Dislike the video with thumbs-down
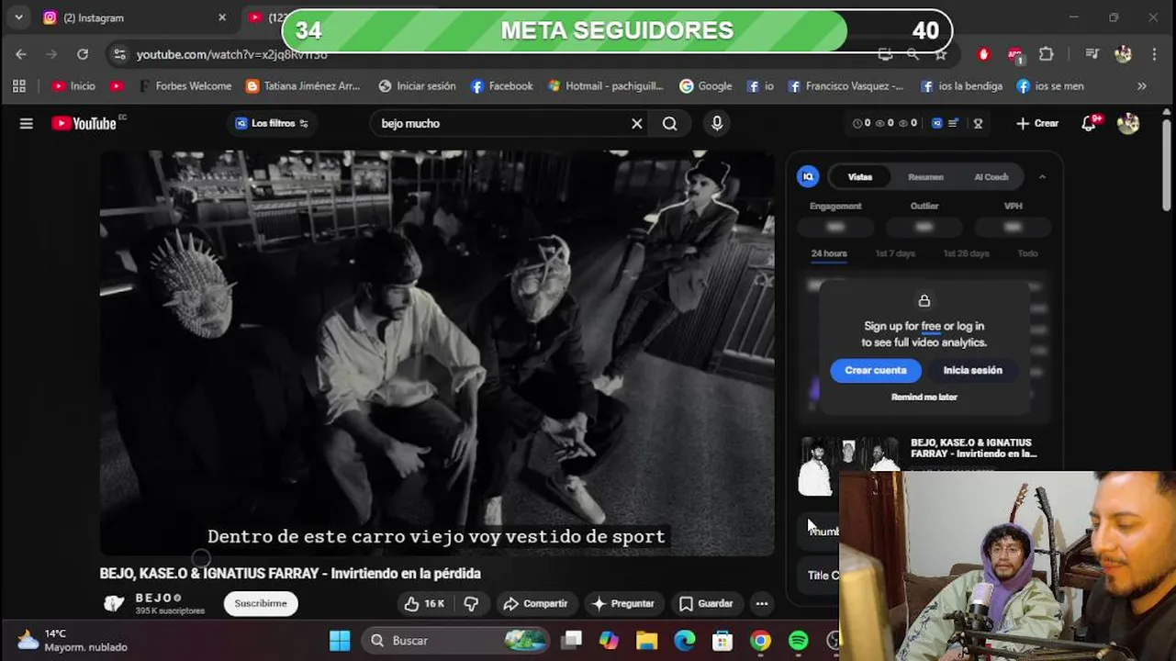 point(471,603)
